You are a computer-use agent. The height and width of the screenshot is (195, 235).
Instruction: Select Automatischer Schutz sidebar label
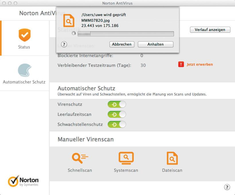(24, 82)
